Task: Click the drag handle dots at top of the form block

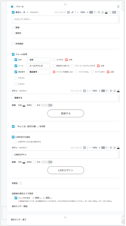Action: pyautogui.click(x=65, y=4)
